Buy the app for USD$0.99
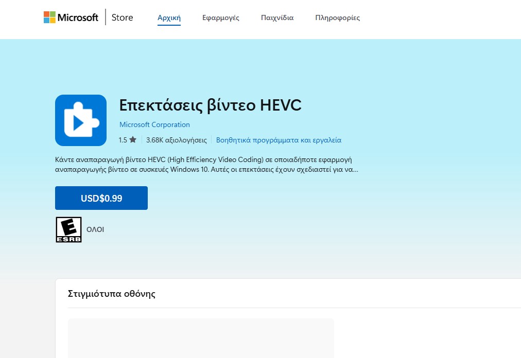Image resolution: width=521 pixels, height=358 pixels. [x=101, y=198]
